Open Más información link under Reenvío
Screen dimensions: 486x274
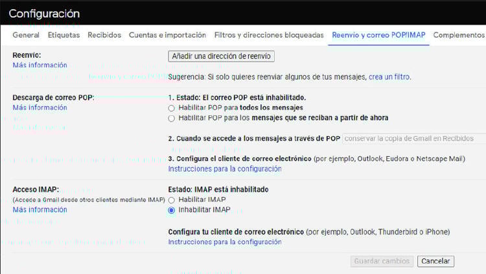pyautogui.click(x=40, y=65)
